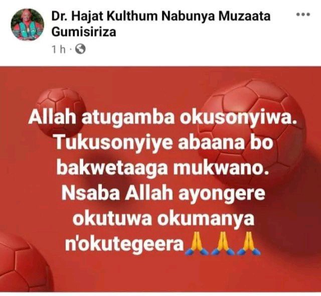Open the 1 h post timestamp

[x=59, y=50]
